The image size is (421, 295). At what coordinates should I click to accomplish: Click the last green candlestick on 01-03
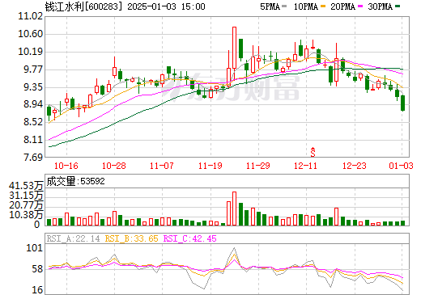pyautogui.click(x=403, y=103)
